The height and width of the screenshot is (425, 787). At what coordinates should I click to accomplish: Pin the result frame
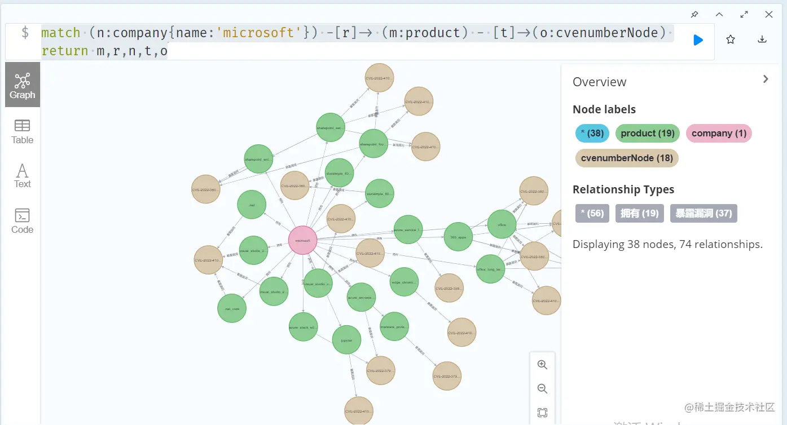coord(694,14)
